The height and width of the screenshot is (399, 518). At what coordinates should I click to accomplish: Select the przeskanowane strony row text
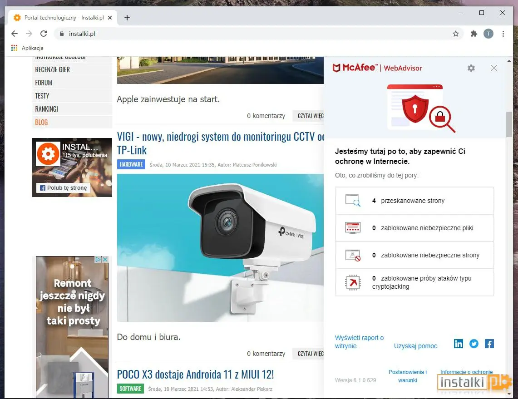[x=413, y=201]
